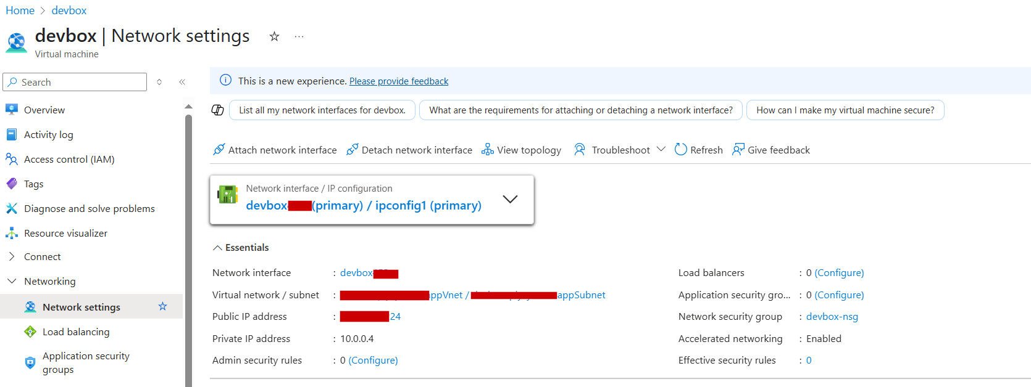Click the network interface card icon

(228, 195)
